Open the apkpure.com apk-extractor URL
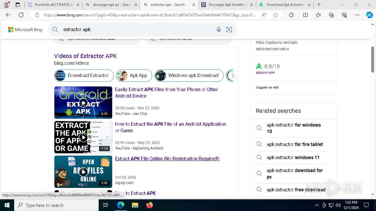 [277, 45]
